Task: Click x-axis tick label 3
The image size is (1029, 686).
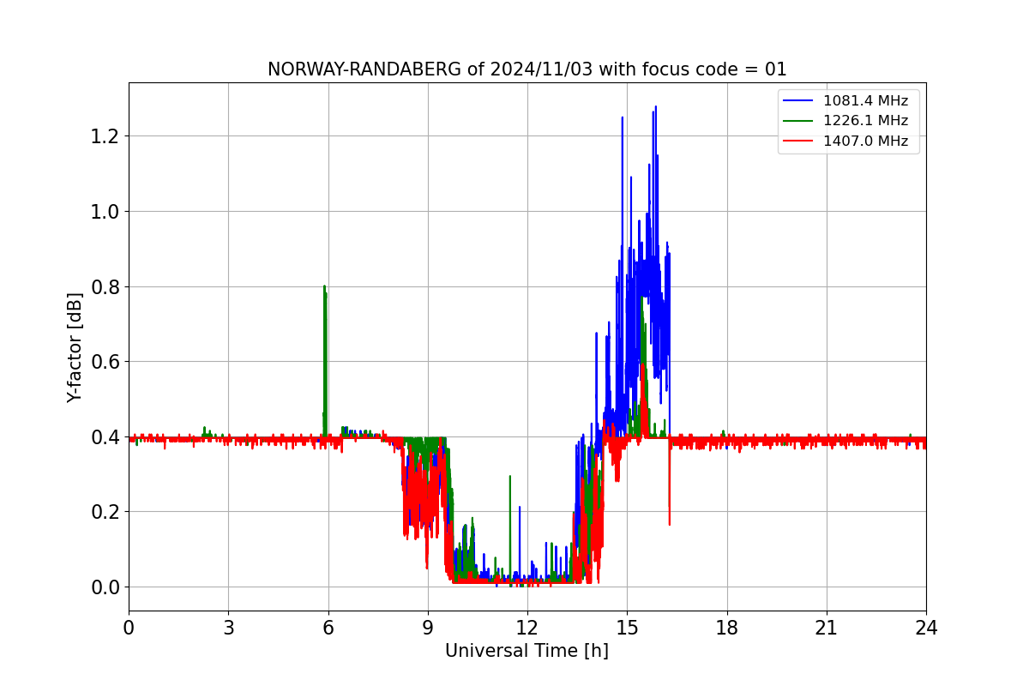Action: pyautogui.click(x=228, y=628)
